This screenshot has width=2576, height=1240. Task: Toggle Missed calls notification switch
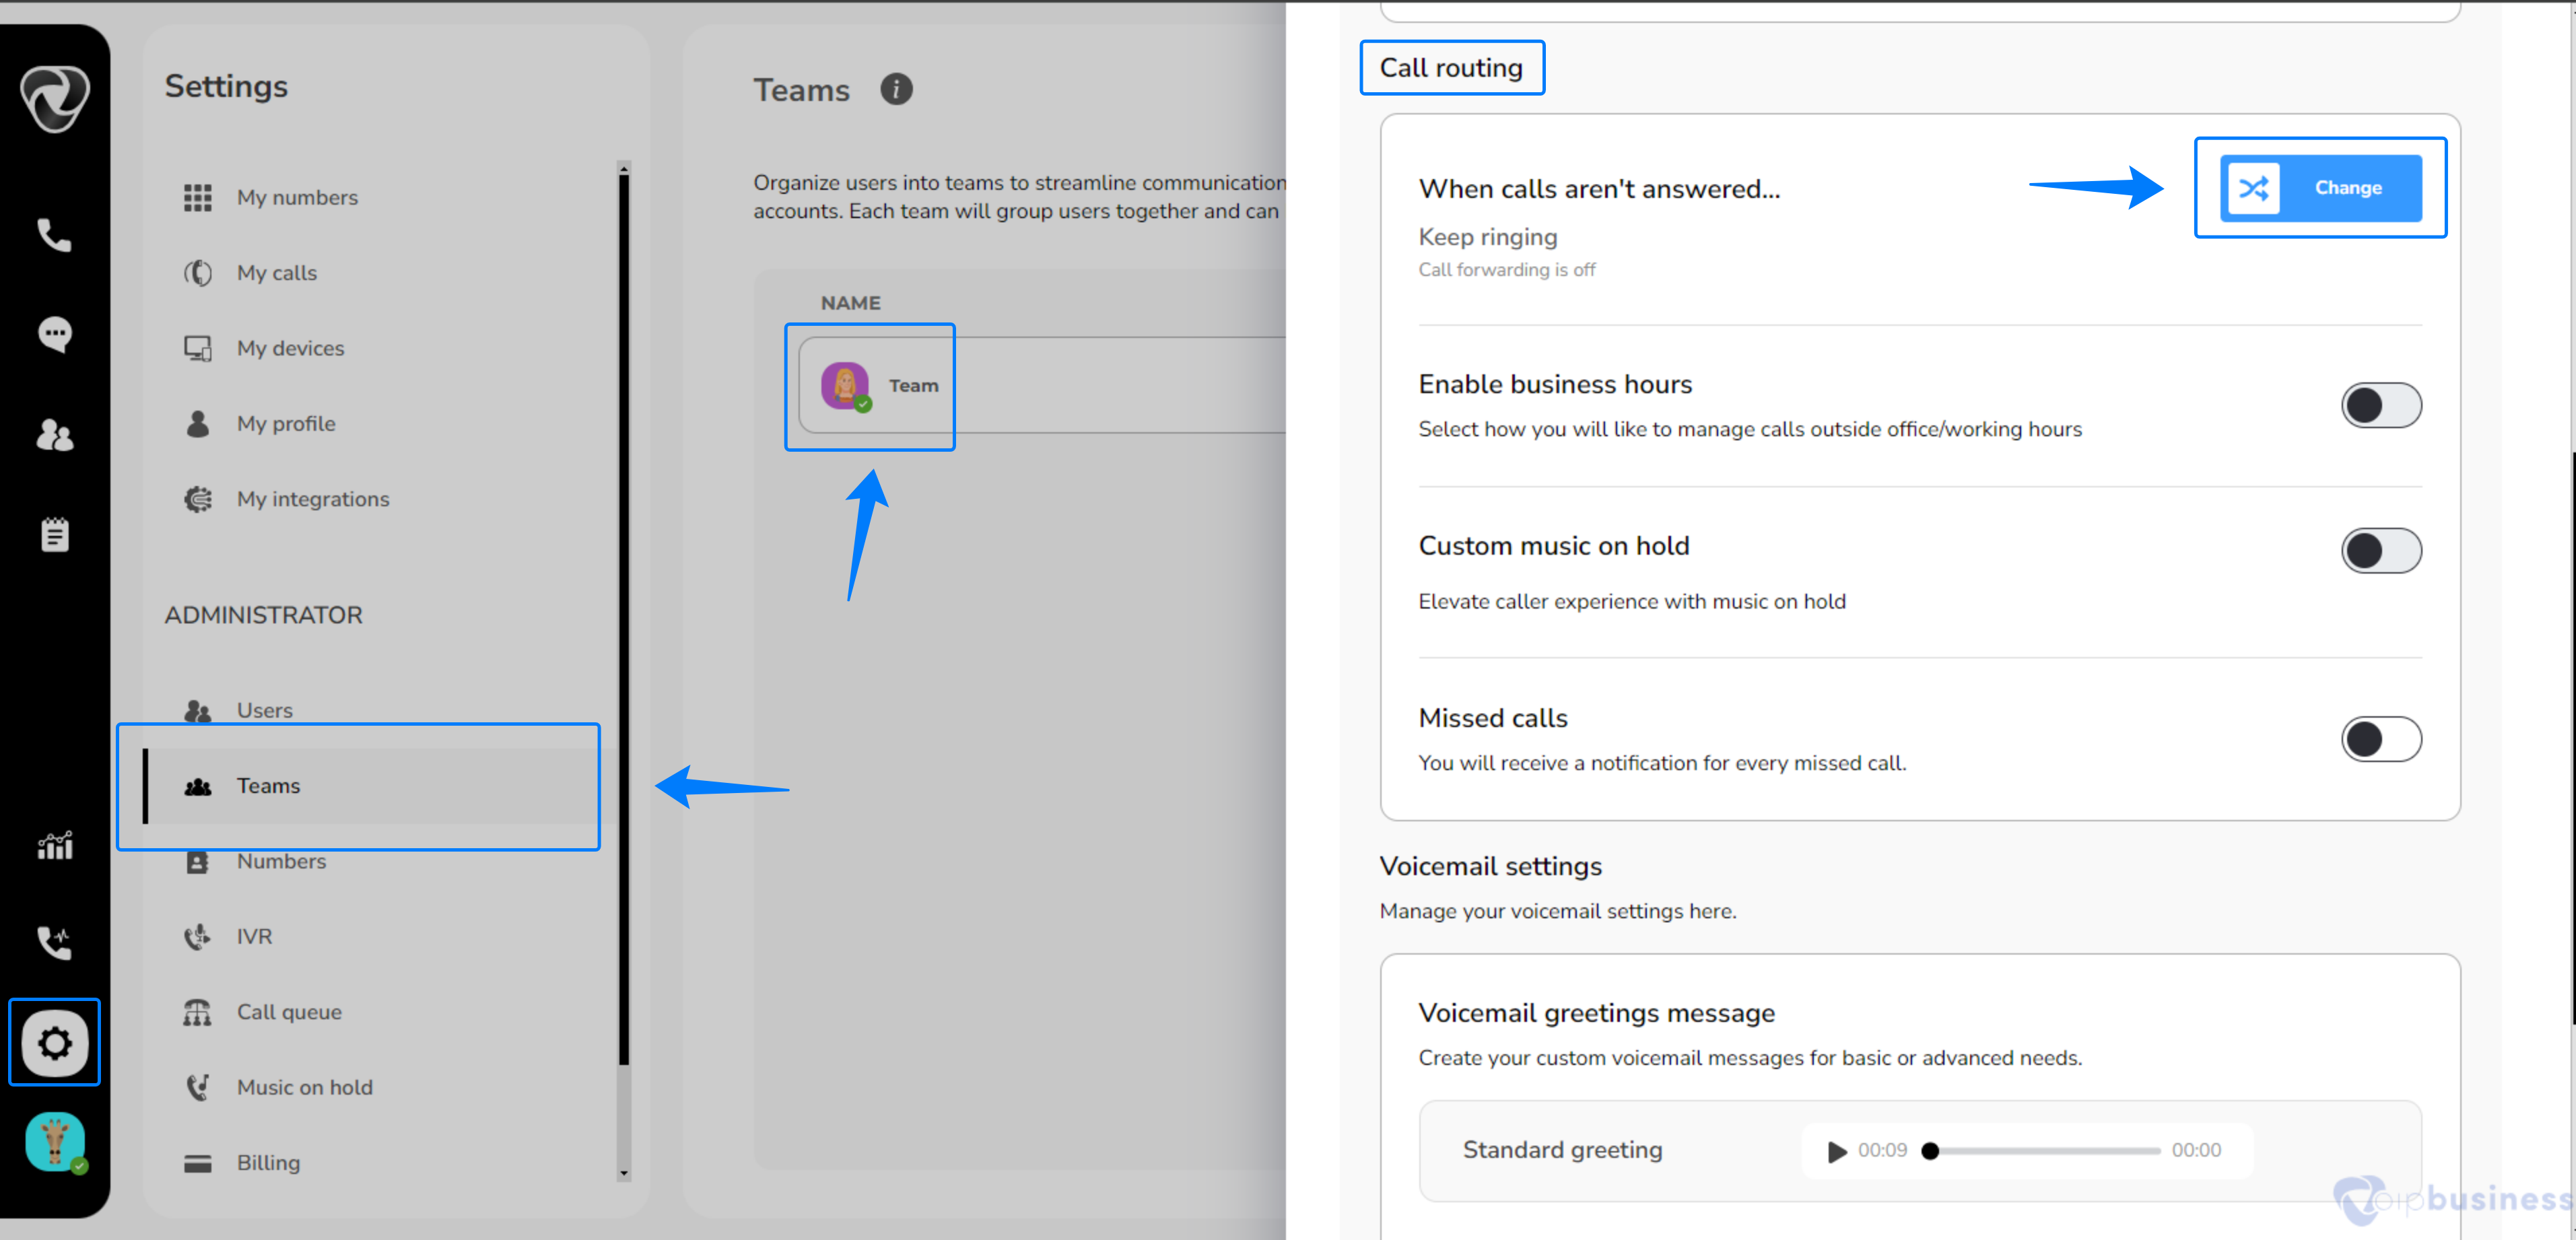click(2380, 739)
